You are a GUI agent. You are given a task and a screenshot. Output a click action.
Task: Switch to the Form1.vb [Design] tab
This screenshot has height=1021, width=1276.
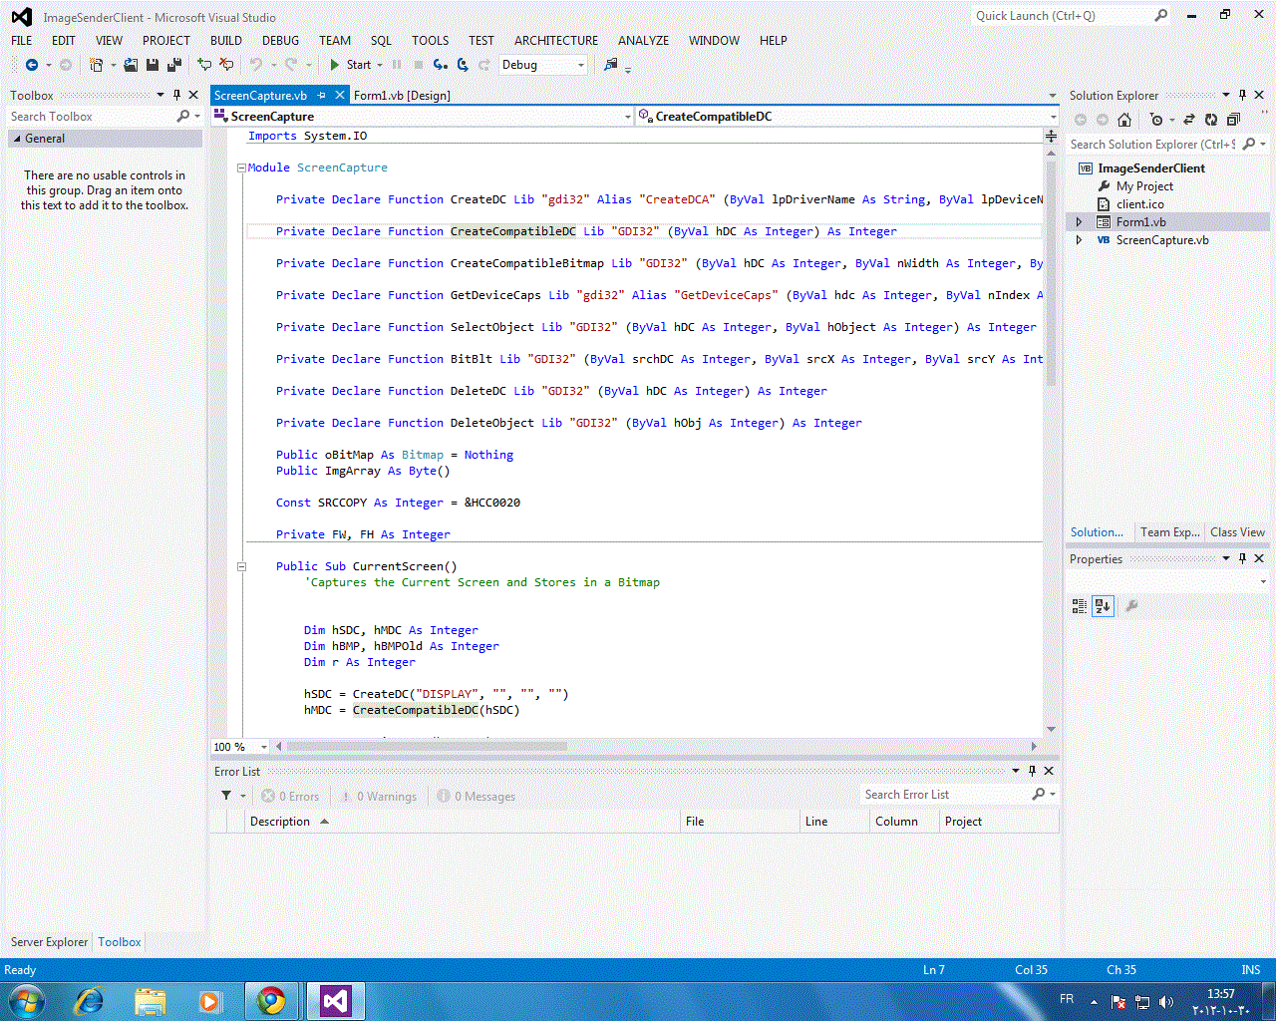click(403, 95)
